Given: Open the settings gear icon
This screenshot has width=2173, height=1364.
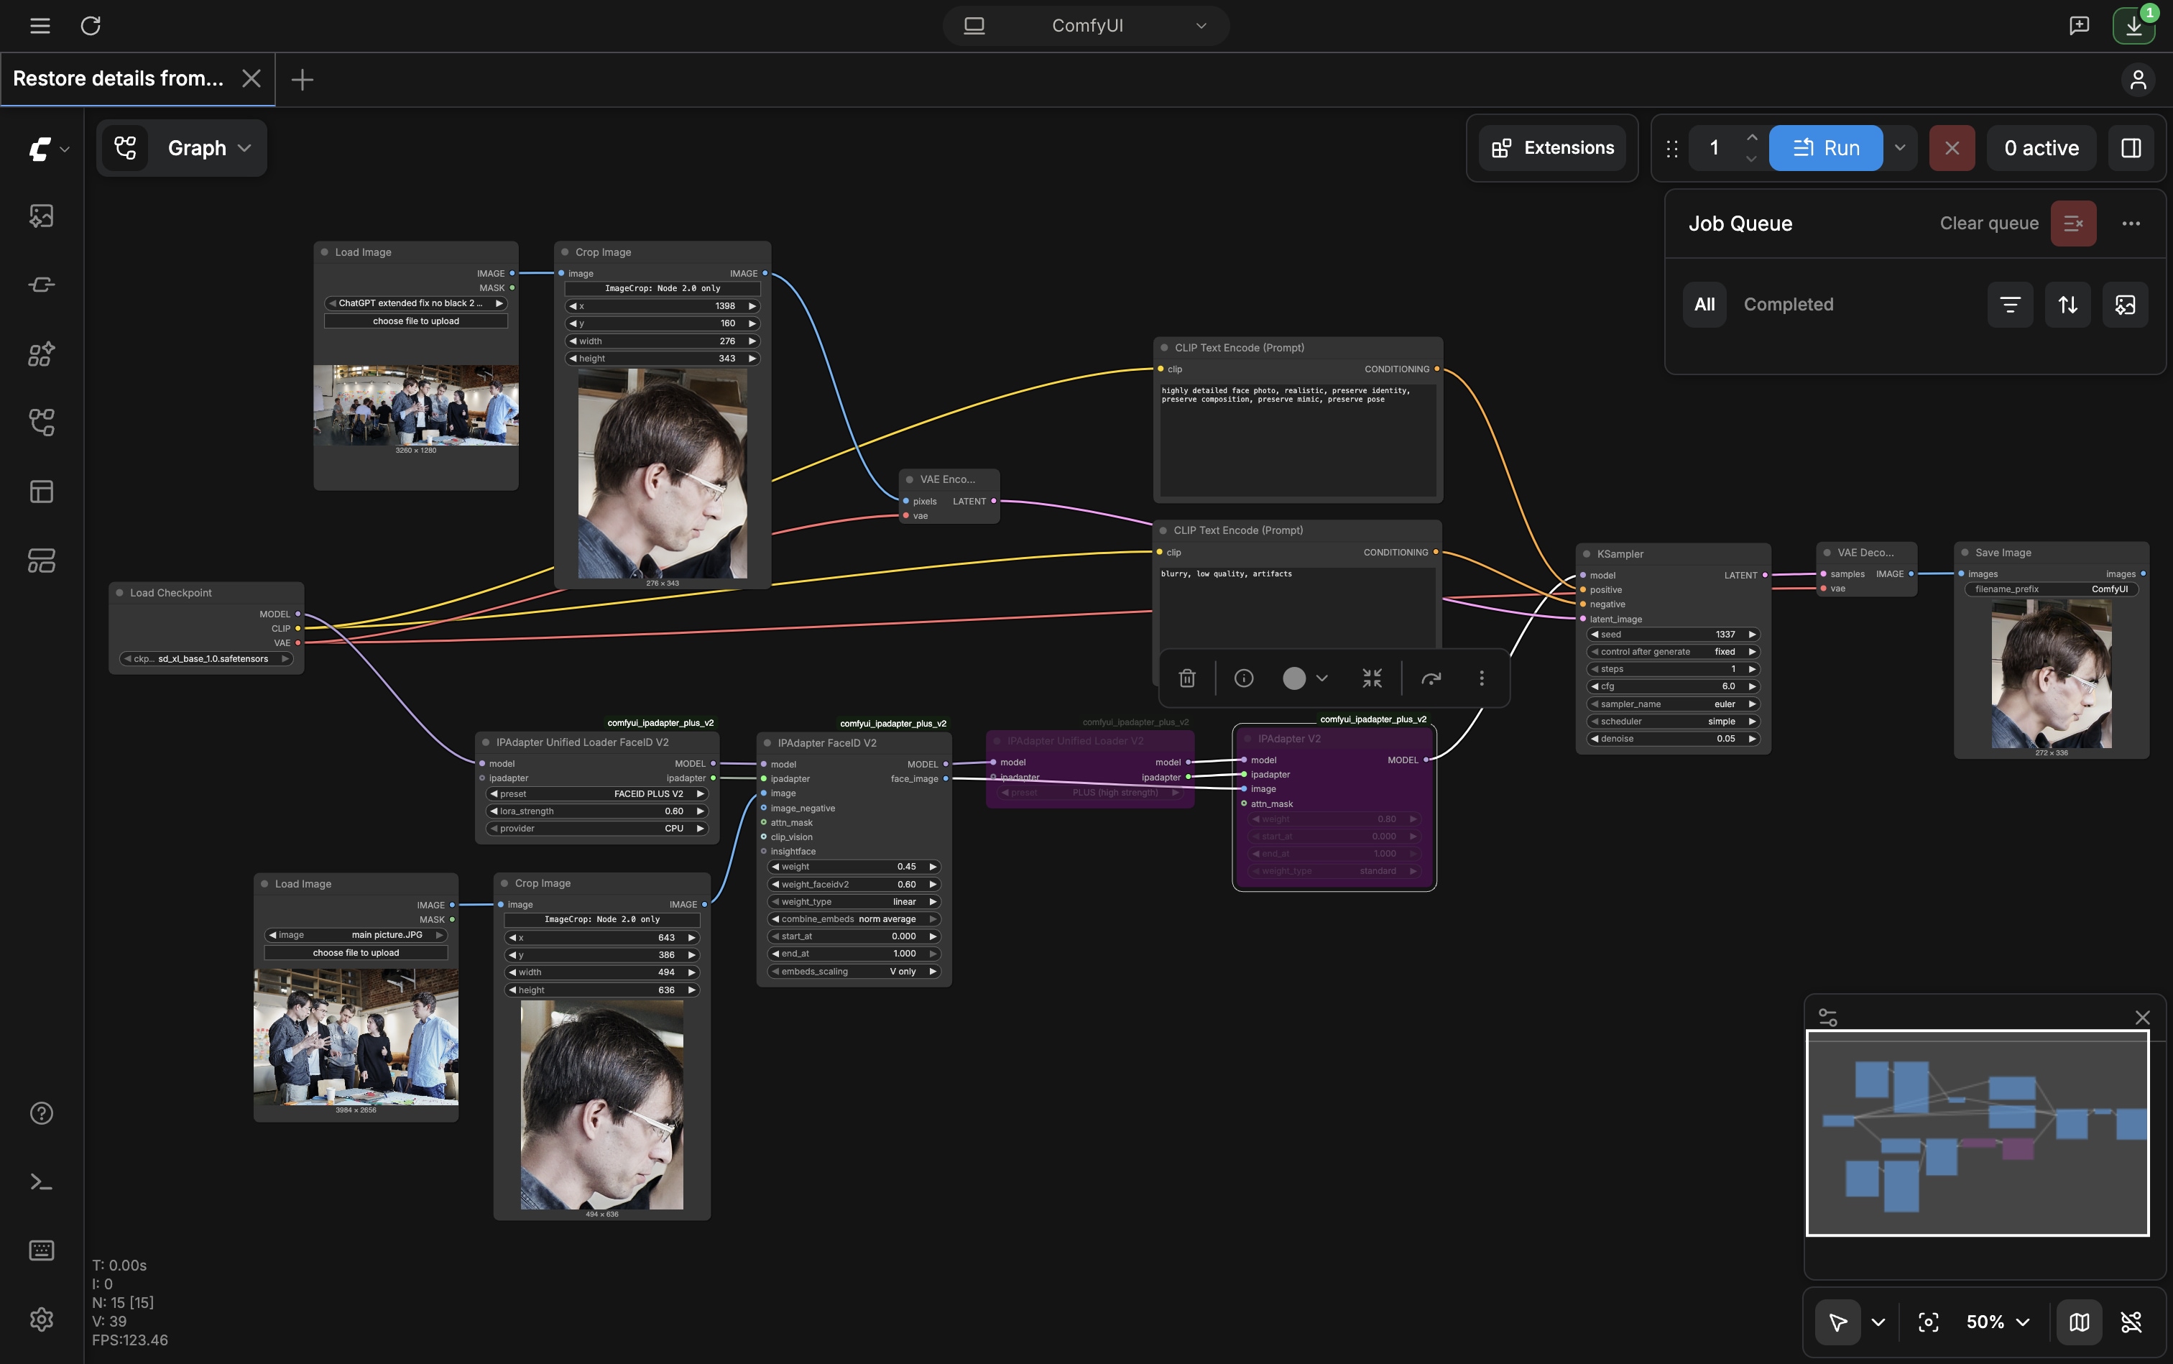Looking at the screenshot, I should click(42, 1319).
